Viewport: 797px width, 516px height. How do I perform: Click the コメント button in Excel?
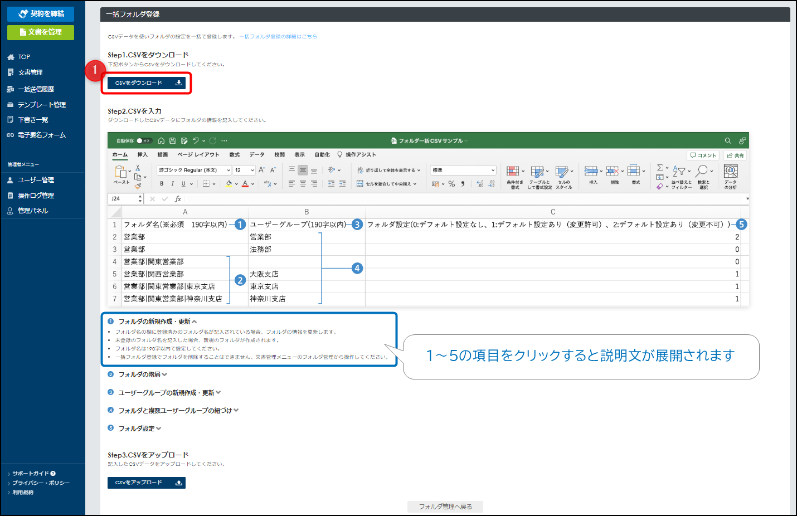tap(703, 155)
